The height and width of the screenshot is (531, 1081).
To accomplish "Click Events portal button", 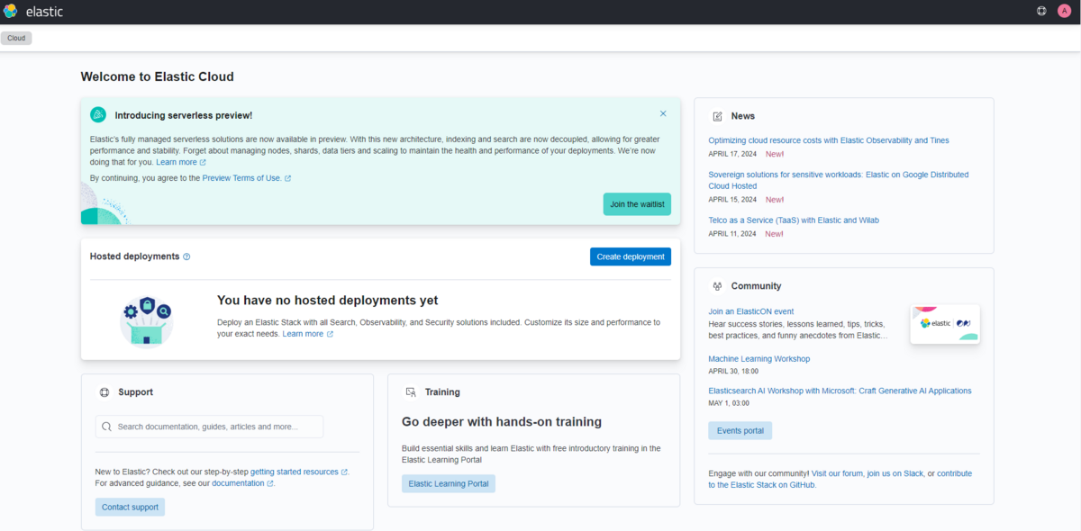I will click(x=740, y=430).
